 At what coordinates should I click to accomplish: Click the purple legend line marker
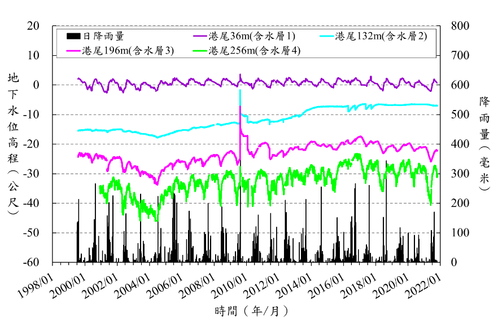[x=200, y=37]
